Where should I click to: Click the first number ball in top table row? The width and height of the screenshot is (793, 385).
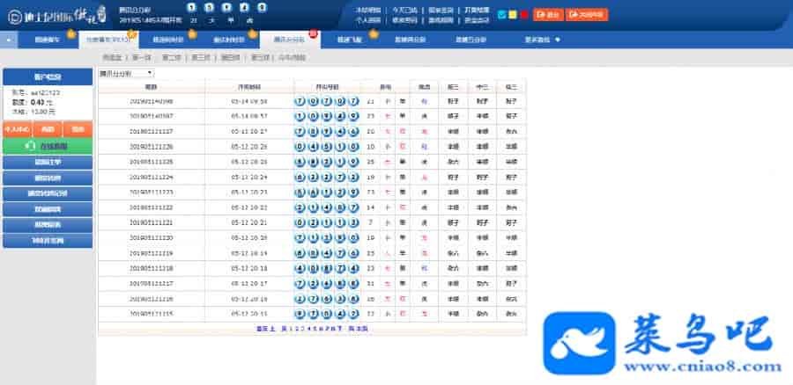300,101
